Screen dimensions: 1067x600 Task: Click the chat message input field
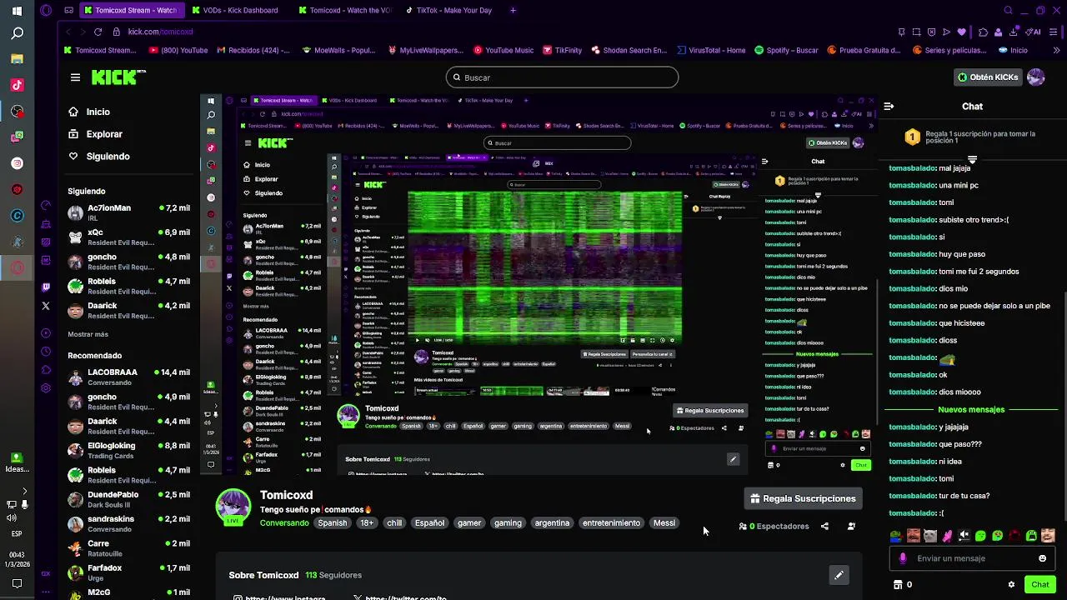coord(971,558)
